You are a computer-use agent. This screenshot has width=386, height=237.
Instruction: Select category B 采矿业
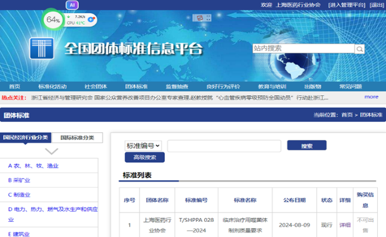tap(19, 180)
